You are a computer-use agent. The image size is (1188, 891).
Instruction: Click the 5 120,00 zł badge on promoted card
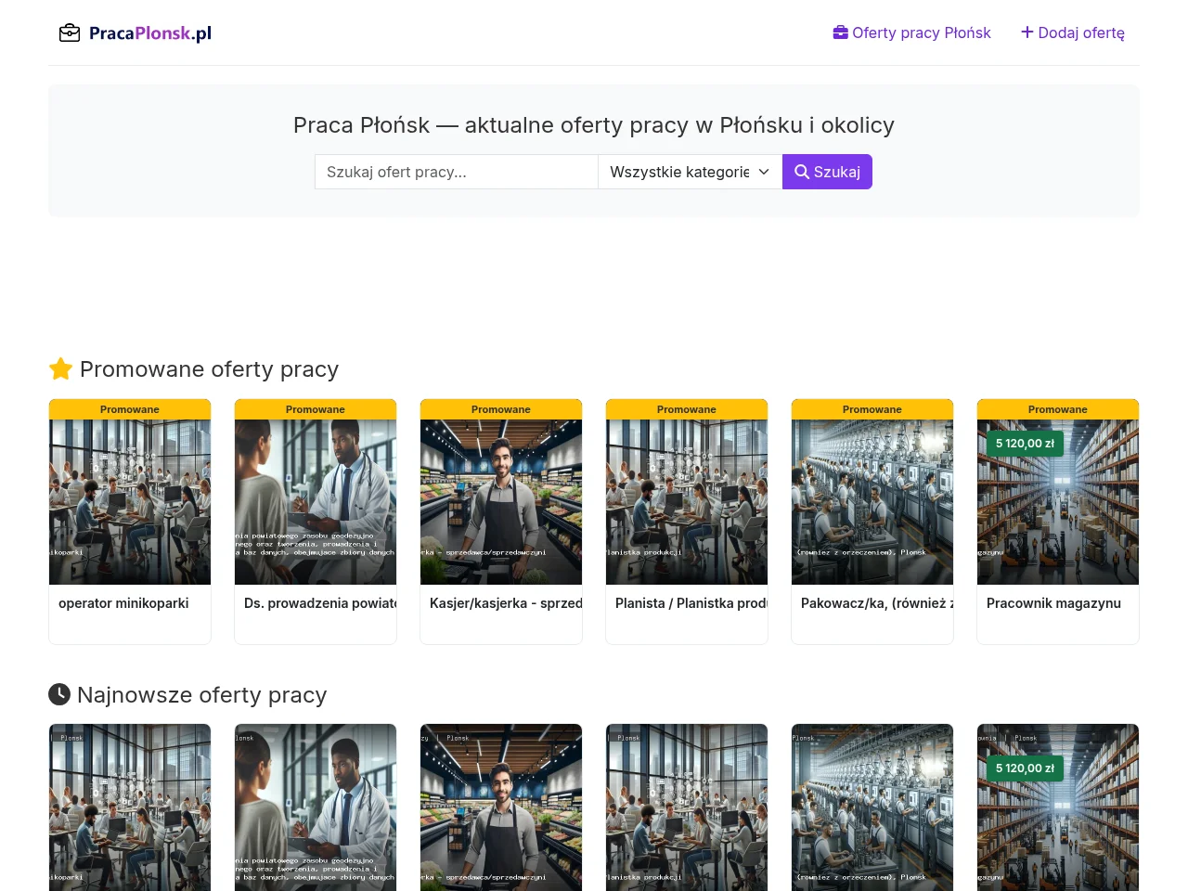(1025, 444)
